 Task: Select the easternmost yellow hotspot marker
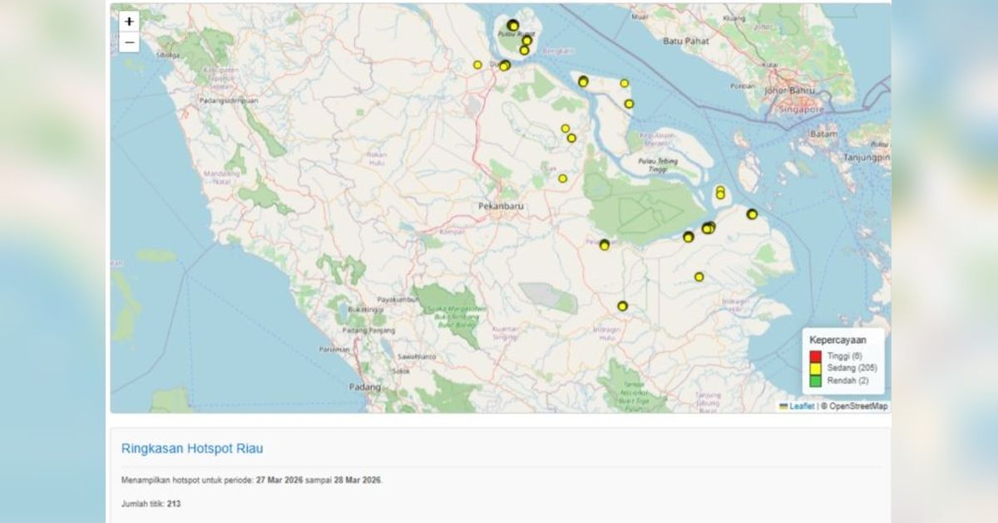(x=752, y=214)
